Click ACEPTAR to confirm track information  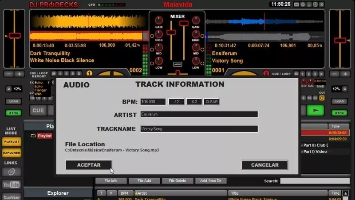(88, 165)
